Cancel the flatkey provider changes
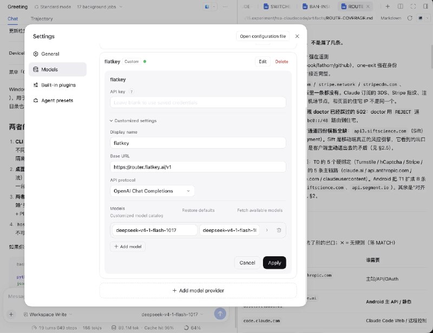This screenshot has width=433, height=333. 247,263
